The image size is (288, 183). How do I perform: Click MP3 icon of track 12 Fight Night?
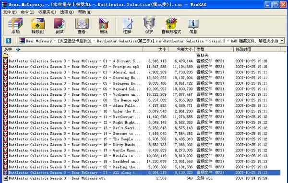(5, 122)
